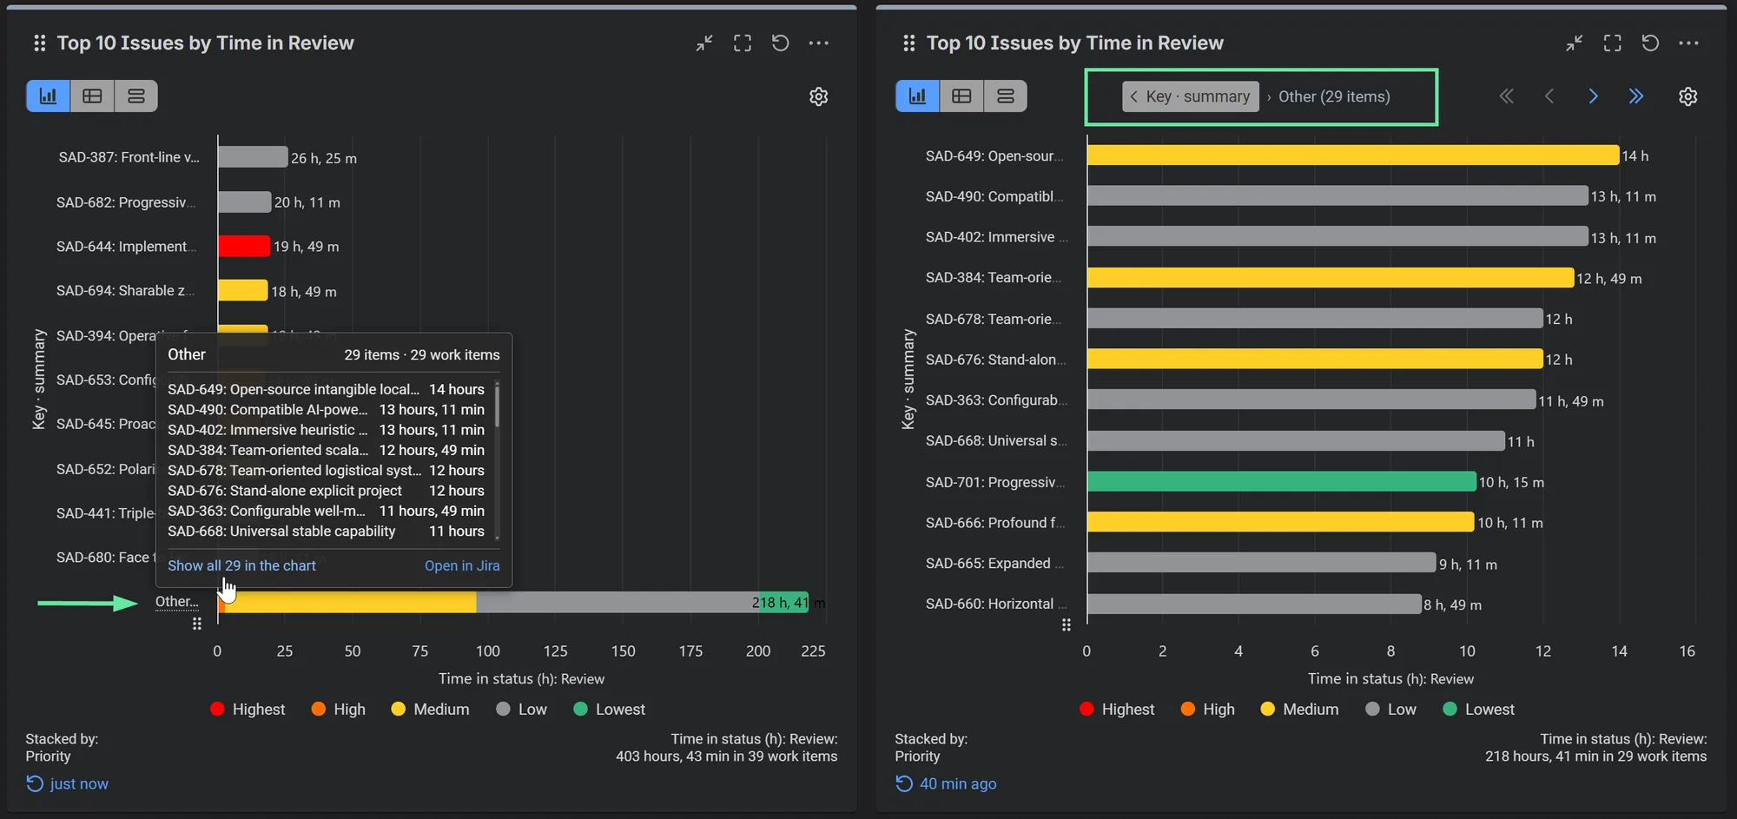Click Open in Jira link
1737x819 pixels.
462,565
